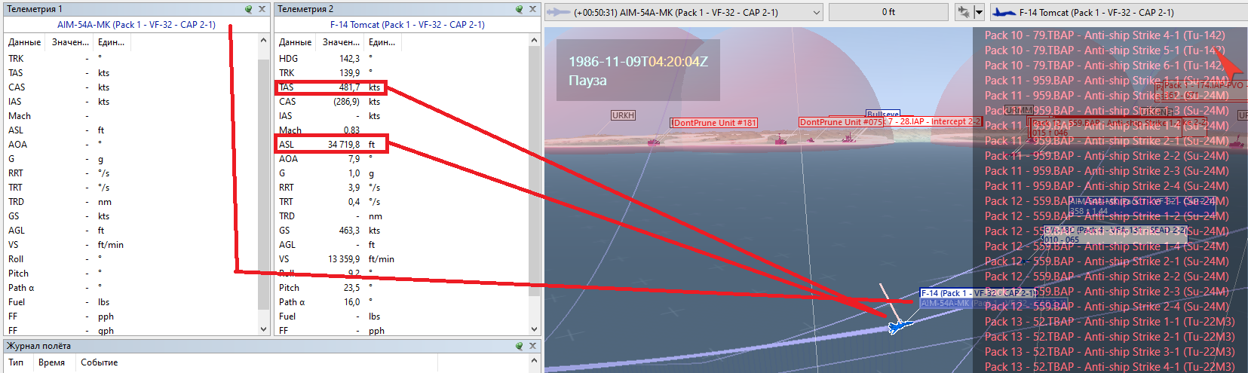This screenshot has height=373, width=1248.
Task: Click the Един... column header in Телеметрия 1
Action: [x=112, y=42]
